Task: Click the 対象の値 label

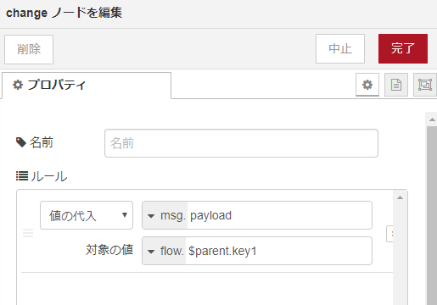Action: click(109, 250)
